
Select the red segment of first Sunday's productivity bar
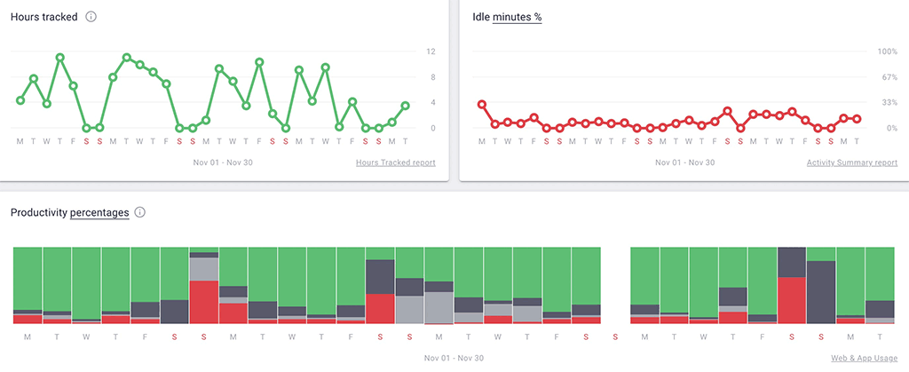coord(204,301)
